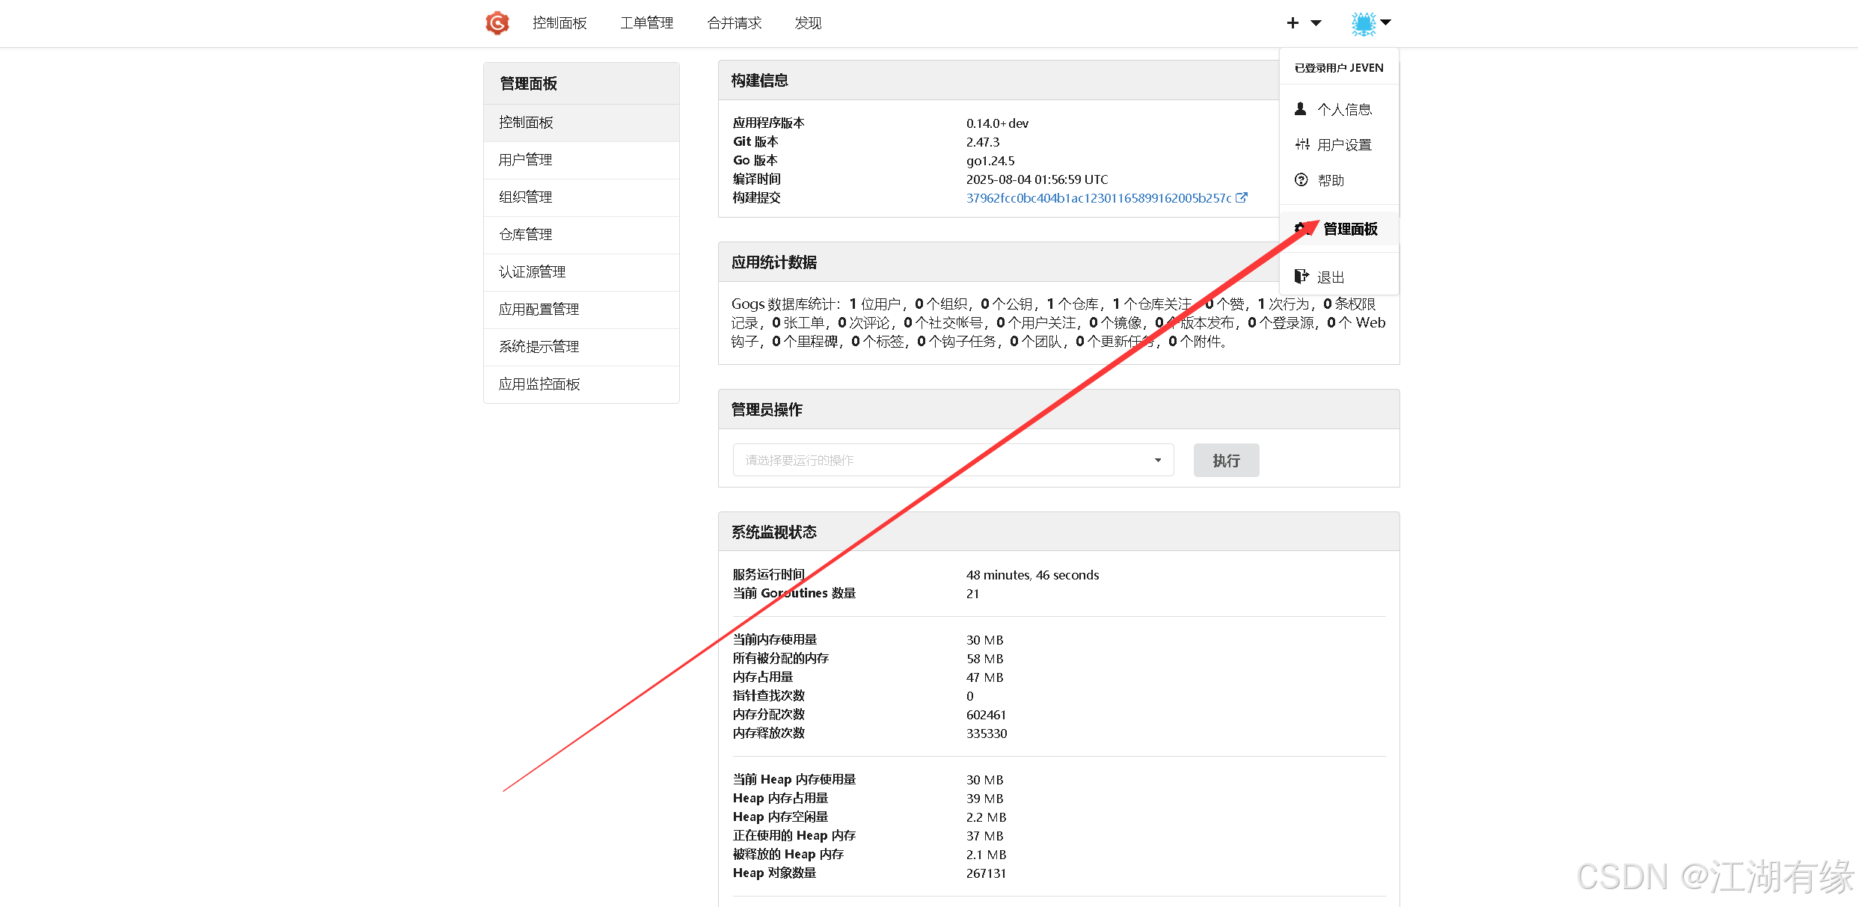Image resolution: width=1858 pixels, height=907 pixels.
Task: Click the external-link icon after the commit hash
Action: [x=1242, y=197]
